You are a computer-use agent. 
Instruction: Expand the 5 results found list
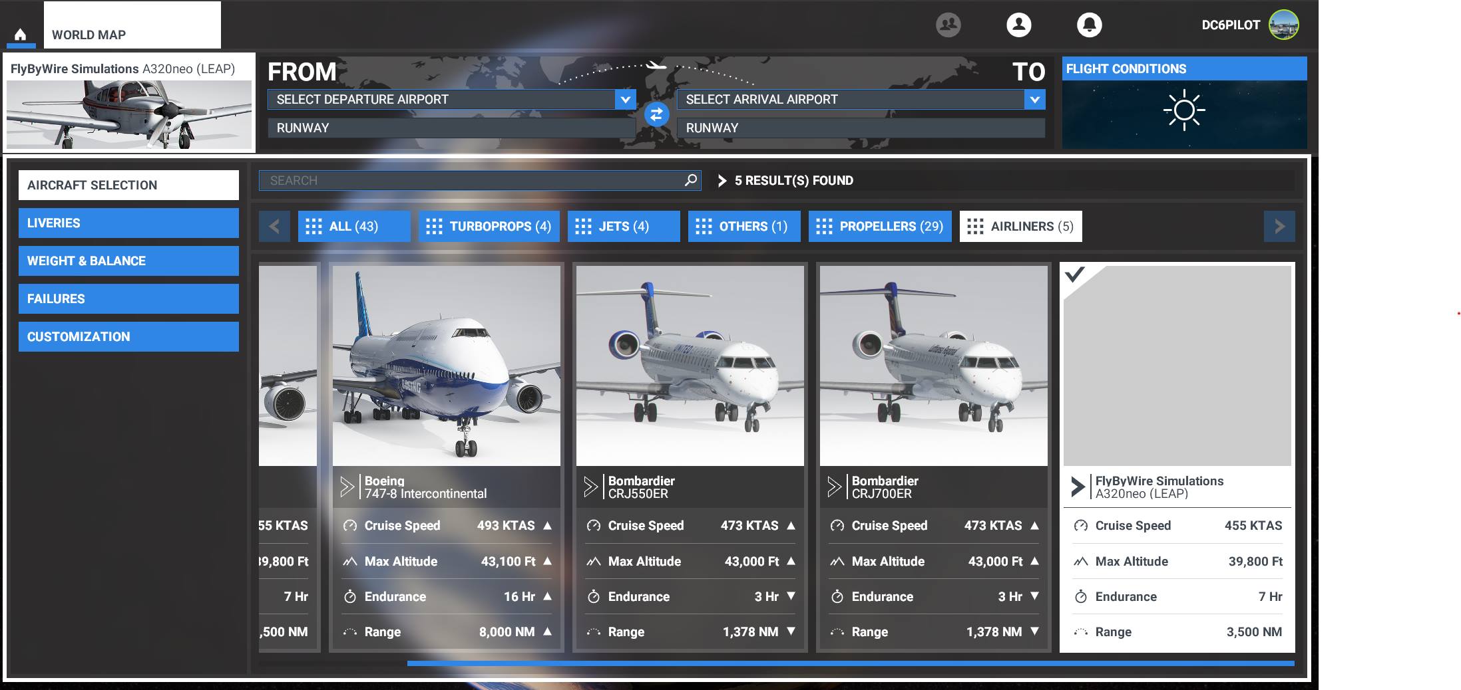pyautogui.click(x=722, y=181)
